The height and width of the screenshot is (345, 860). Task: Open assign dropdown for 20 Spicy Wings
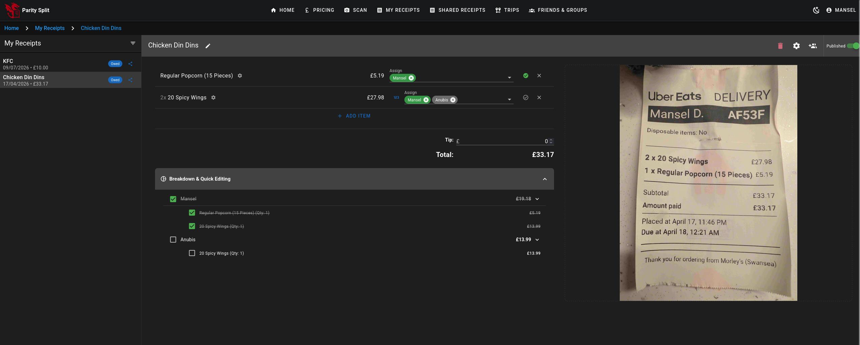click(509, 100)
